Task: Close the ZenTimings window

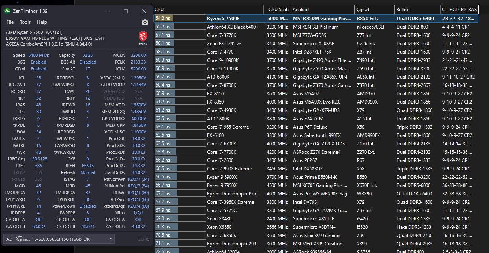Action: [x=144, y=11]
